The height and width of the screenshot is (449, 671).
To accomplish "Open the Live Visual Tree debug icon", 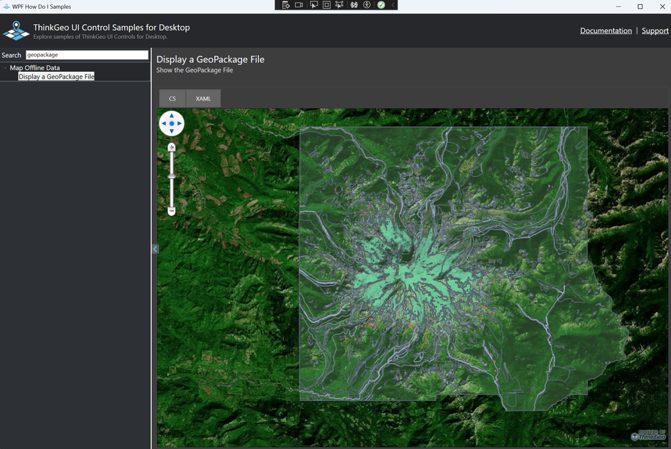I will (286, 5).
